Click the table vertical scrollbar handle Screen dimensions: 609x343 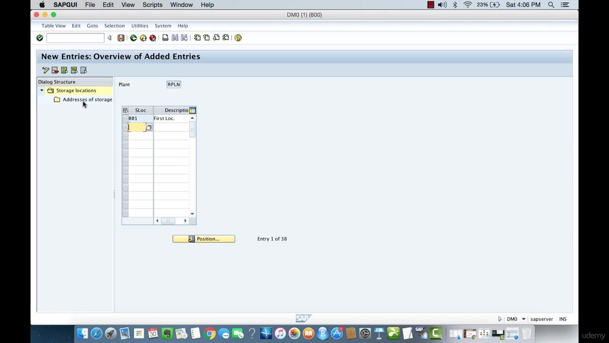[x=192, y=130]
